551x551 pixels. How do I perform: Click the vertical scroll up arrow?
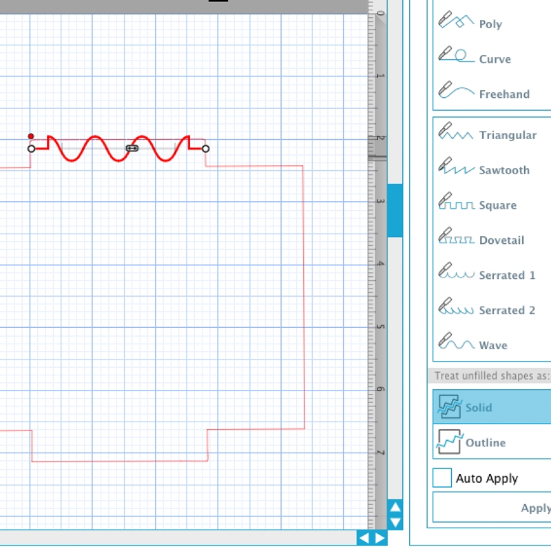click(x=395, y=507)
